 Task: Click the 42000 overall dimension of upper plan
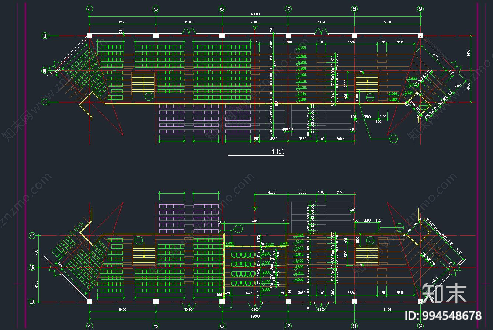[255, 14]
